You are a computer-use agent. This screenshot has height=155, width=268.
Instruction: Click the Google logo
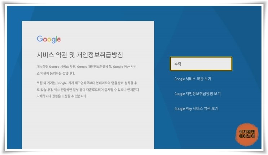[x=49, y=40]
